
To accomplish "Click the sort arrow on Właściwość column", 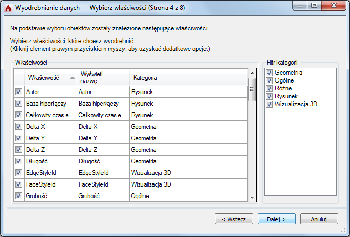I will [73, 78].
